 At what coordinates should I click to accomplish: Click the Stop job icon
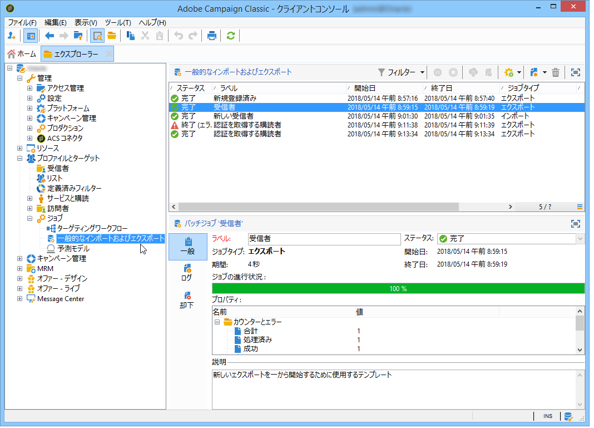(x=453, y=72)
